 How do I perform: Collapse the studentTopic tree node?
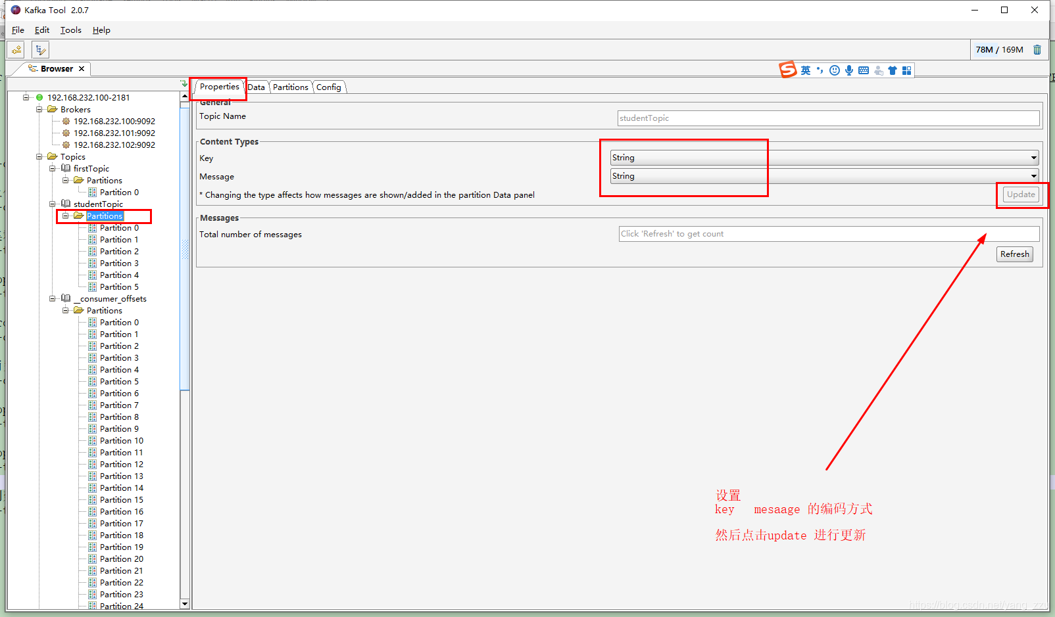(x=53, y=204)
